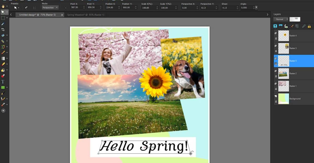Hide the Raster 1 layer
The image size is (314, 163).
pyautogui.click(x=275, y=84)
